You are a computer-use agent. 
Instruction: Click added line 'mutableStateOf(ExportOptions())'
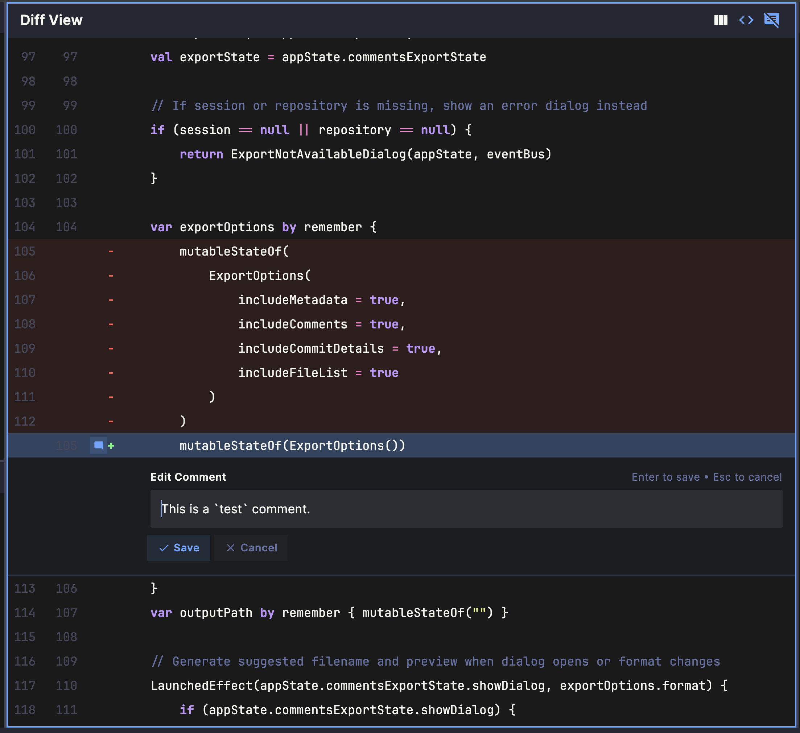click(x=401, y=446)
